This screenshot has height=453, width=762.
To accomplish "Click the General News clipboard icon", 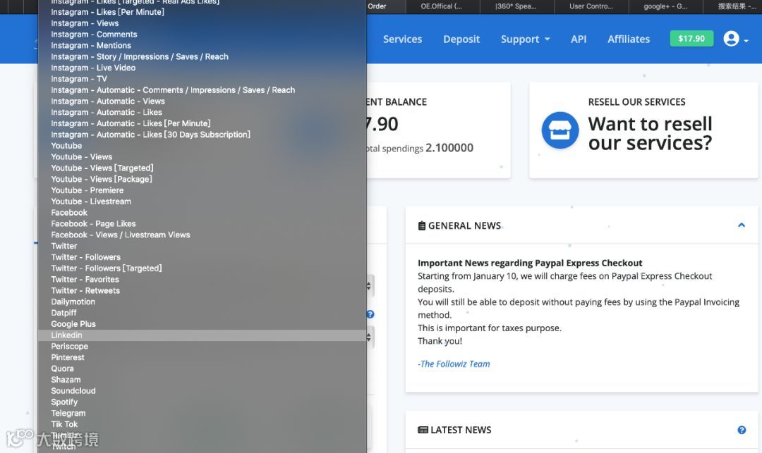I will pyautogui.click(x=422, y=225).
